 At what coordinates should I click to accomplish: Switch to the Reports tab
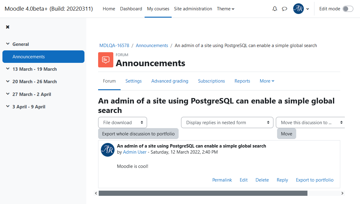coord(242,81)
